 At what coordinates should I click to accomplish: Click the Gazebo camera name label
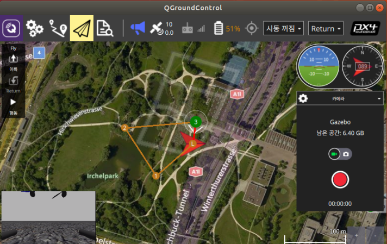[340, 122]
